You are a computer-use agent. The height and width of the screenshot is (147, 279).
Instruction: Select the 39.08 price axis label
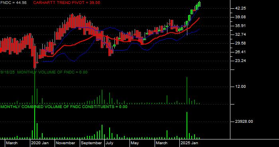pos(240,17)
